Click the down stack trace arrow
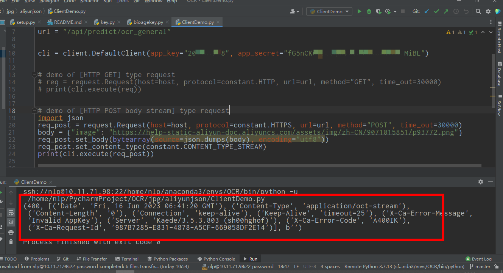Viewport: 503px width, 273px height. 11,203
